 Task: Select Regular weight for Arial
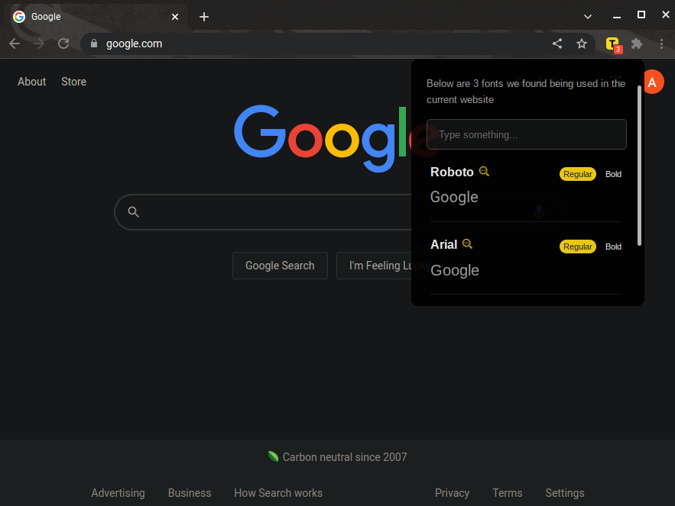(578, 247)
